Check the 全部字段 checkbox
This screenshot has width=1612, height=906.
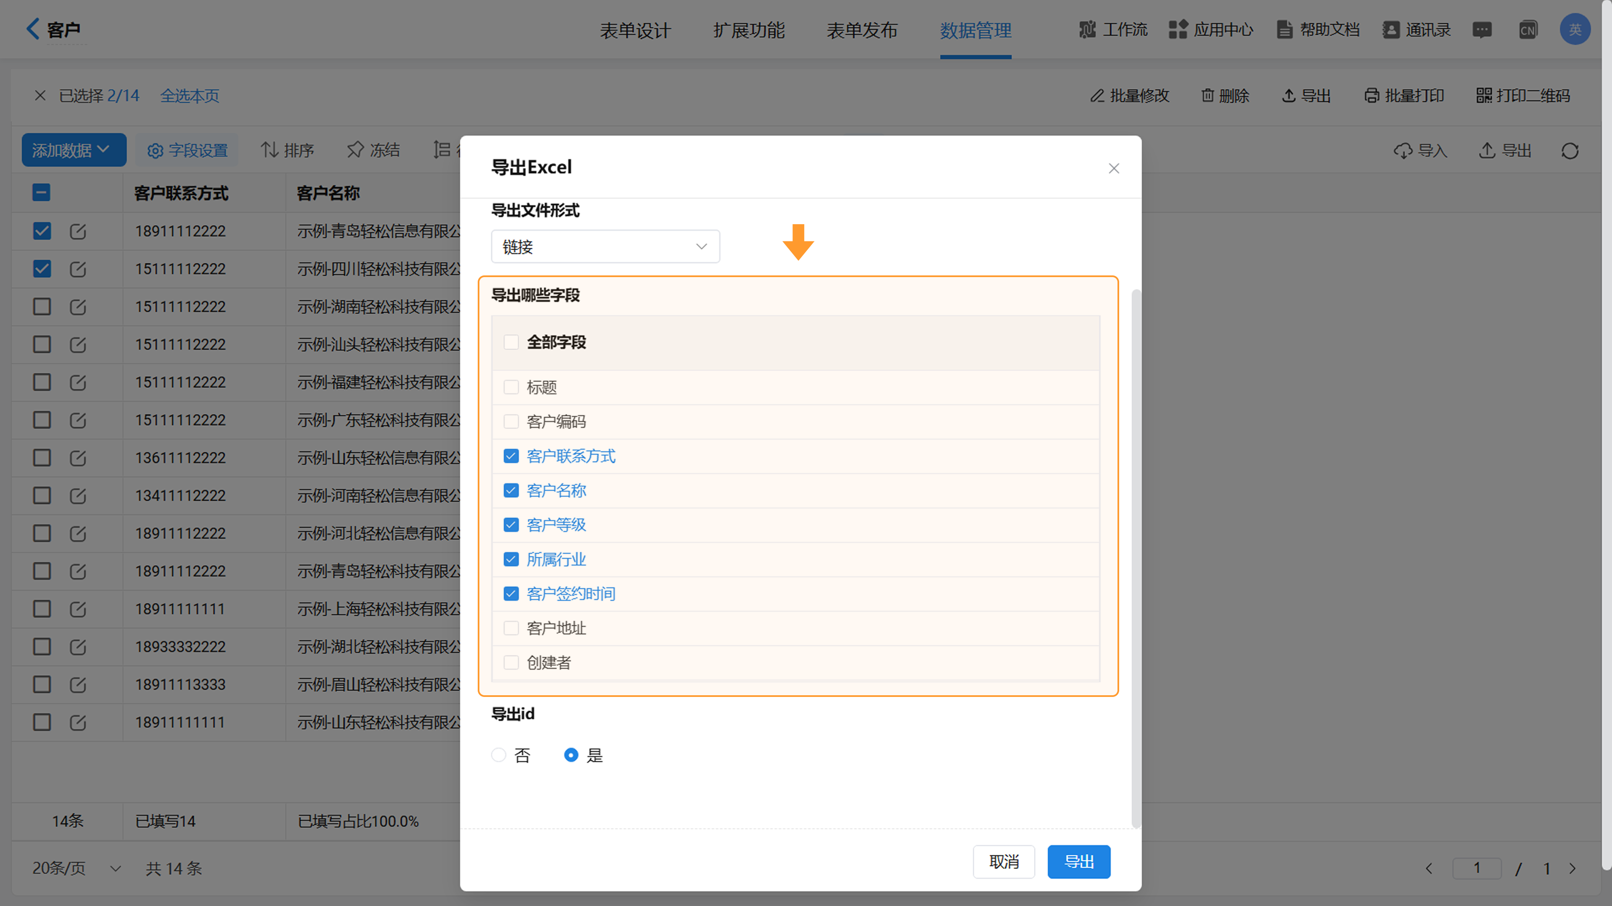511,342
